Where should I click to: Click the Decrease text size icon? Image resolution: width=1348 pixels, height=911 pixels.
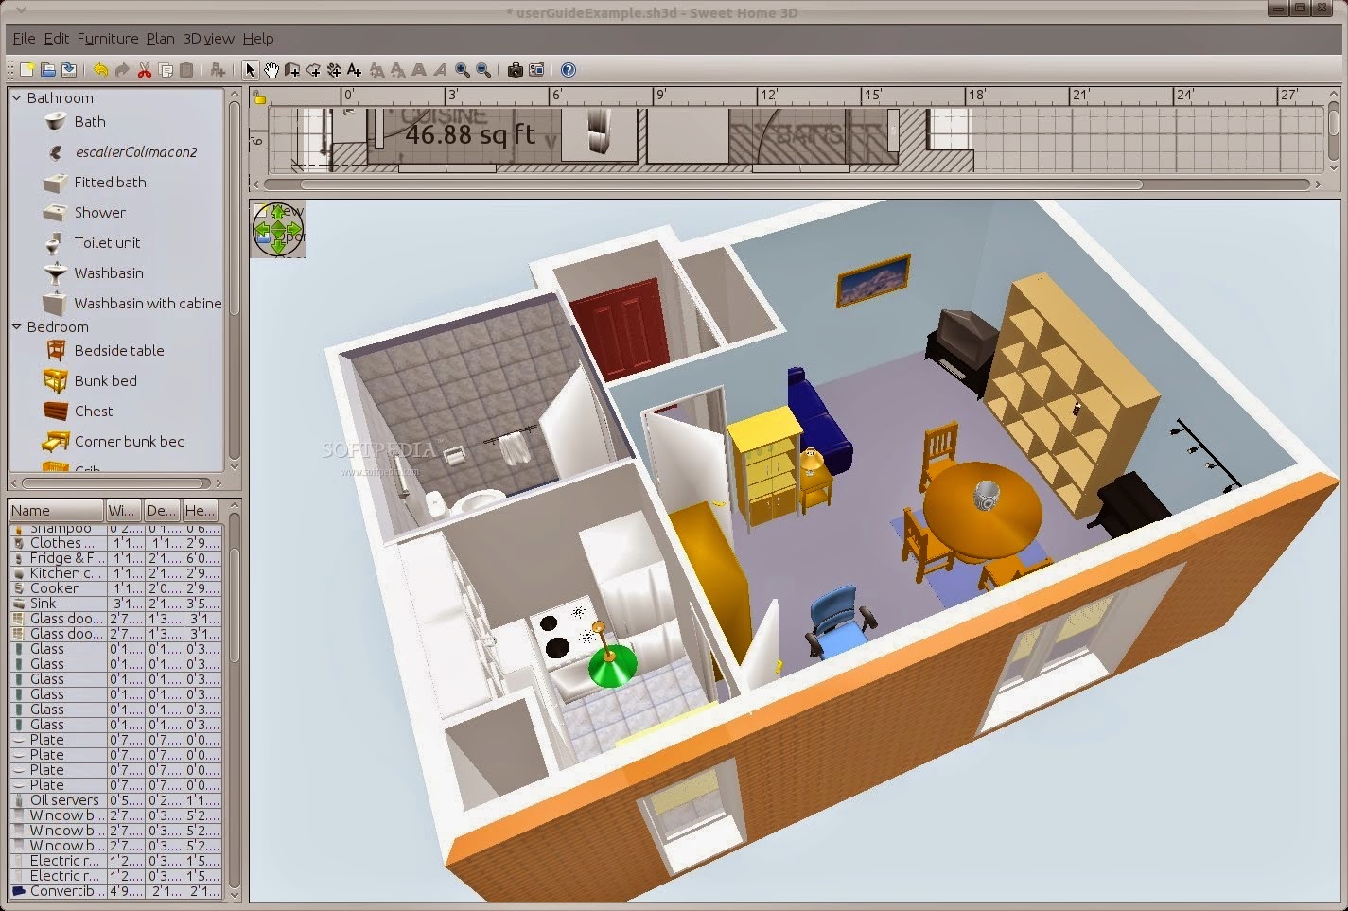[397, 70]
